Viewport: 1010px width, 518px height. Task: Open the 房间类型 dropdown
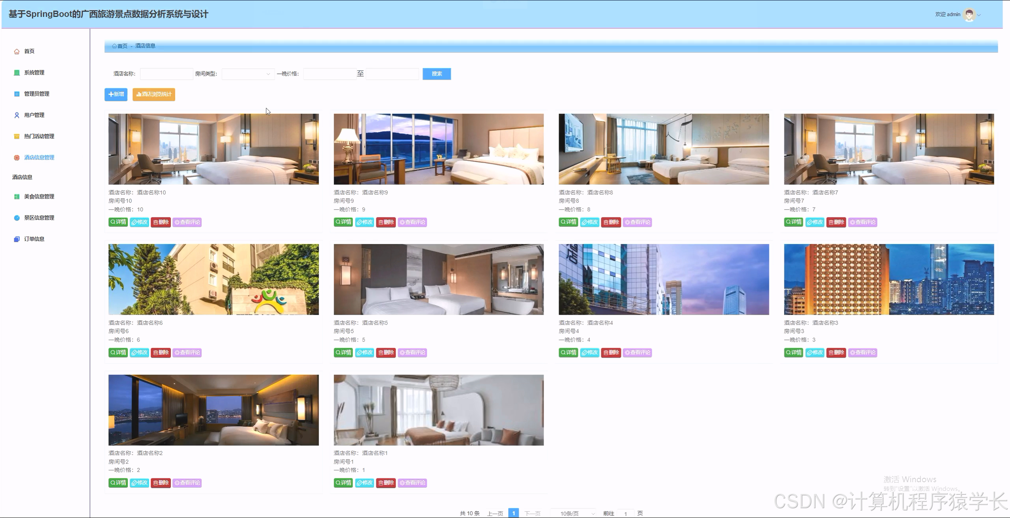coord(248,74)
